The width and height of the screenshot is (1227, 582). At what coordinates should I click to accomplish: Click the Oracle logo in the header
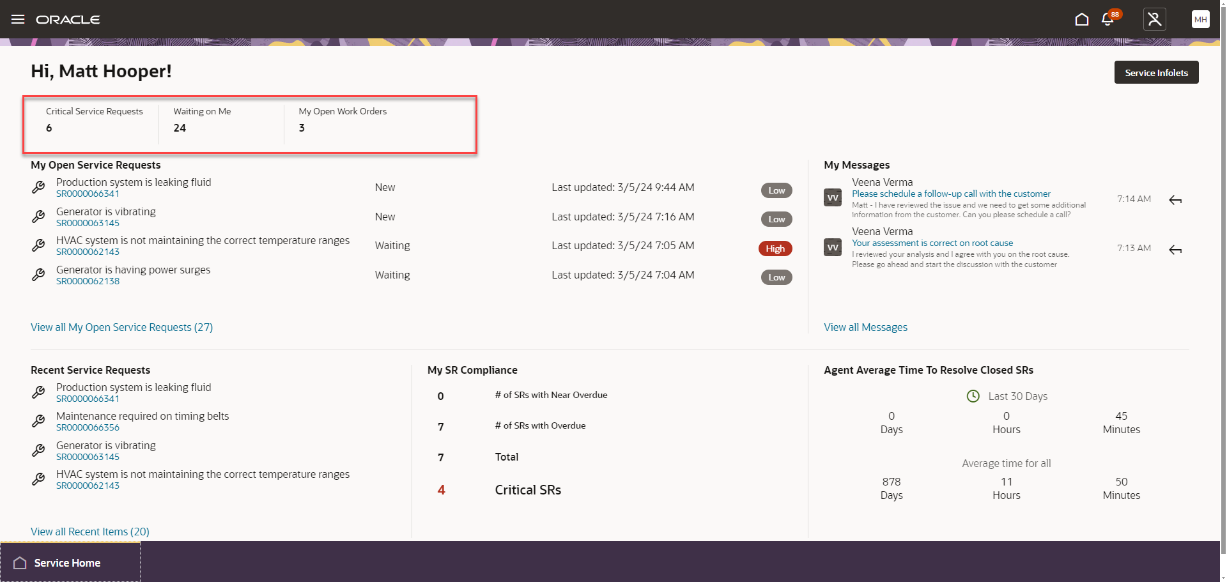tap(68, 19)
